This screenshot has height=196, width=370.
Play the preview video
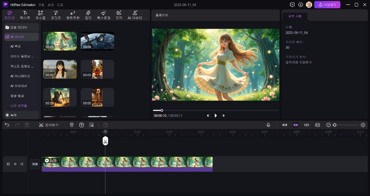(215, 115)
